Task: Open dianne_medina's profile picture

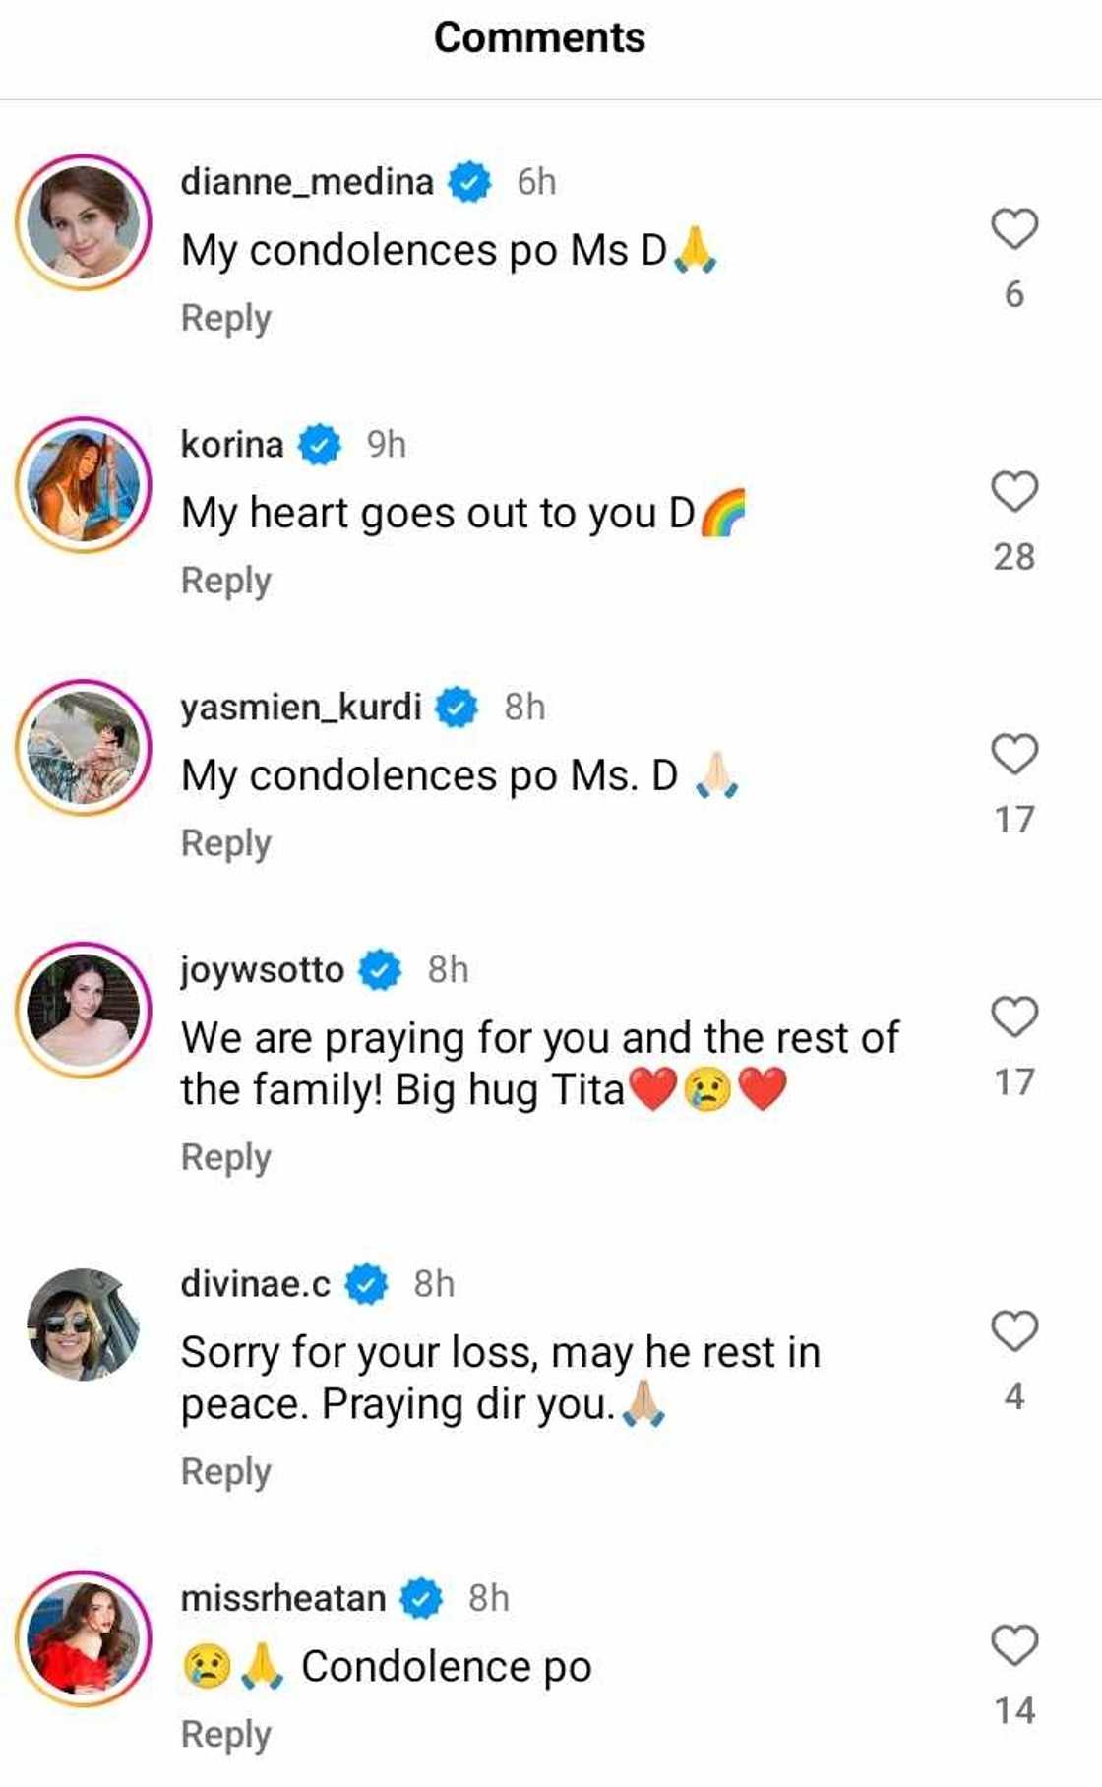Action: click(x=84, y=221)
